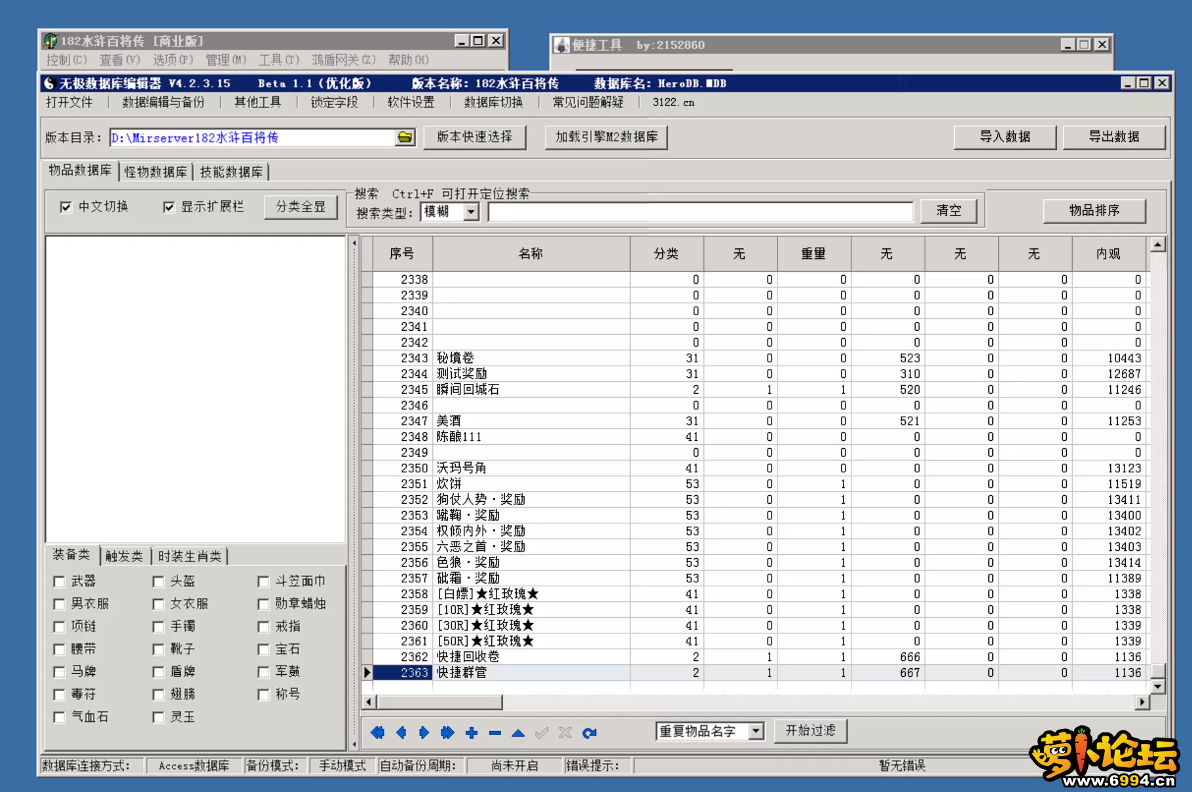1192x792 pixels.
Task: Select the 装备类 category tab
Action: (x=71, y=555)
